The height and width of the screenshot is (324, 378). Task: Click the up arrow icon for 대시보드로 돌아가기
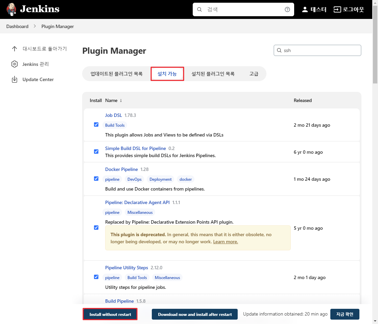click(15, 49)
